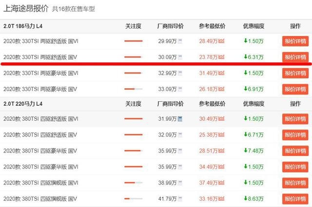Open the calculator icon beside 33.09万
312x207 pixels.
pyautogui.click(x=180, y=89)
